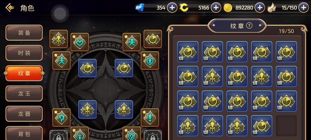The width and height of the screenshot is (311, 140).
Task: Select first inventory crest in top row
Action: tap(188, 52)
